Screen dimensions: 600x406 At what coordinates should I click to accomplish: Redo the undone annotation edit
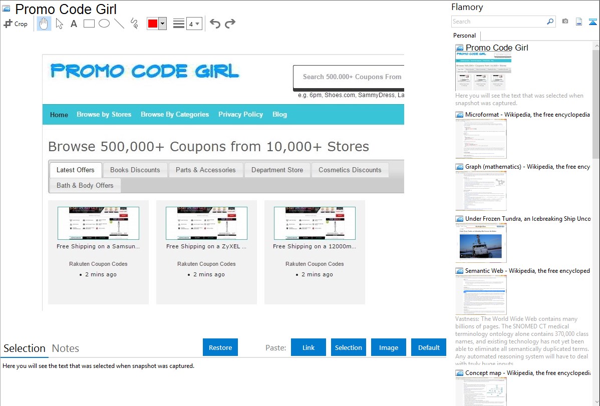(230, 24)
